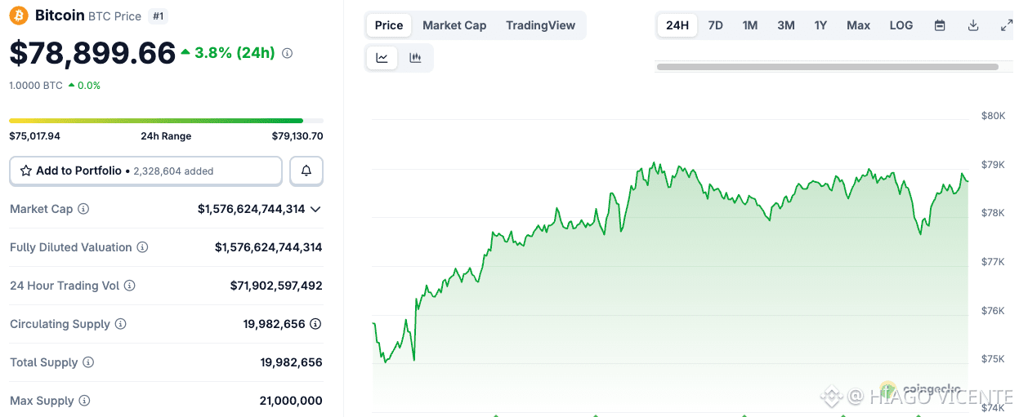Click the price alert bell icon

click(306, 171)
